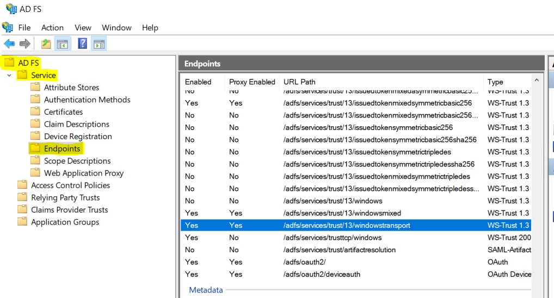Select the /adfs/services/trust/artifactresolution row
The width and height of the screenshot is (554, 298).
(x=356, y=250)
